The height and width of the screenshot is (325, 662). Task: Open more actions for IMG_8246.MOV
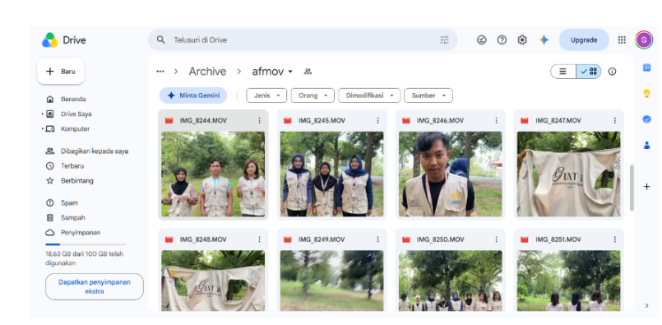coord(497,120)
